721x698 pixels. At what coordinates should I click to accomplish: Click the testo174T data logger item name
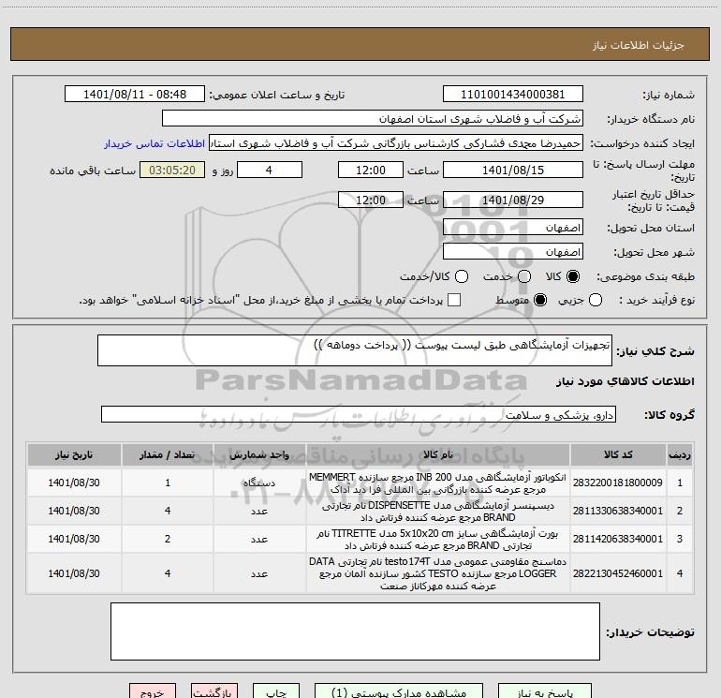click(x=438, y=573)
